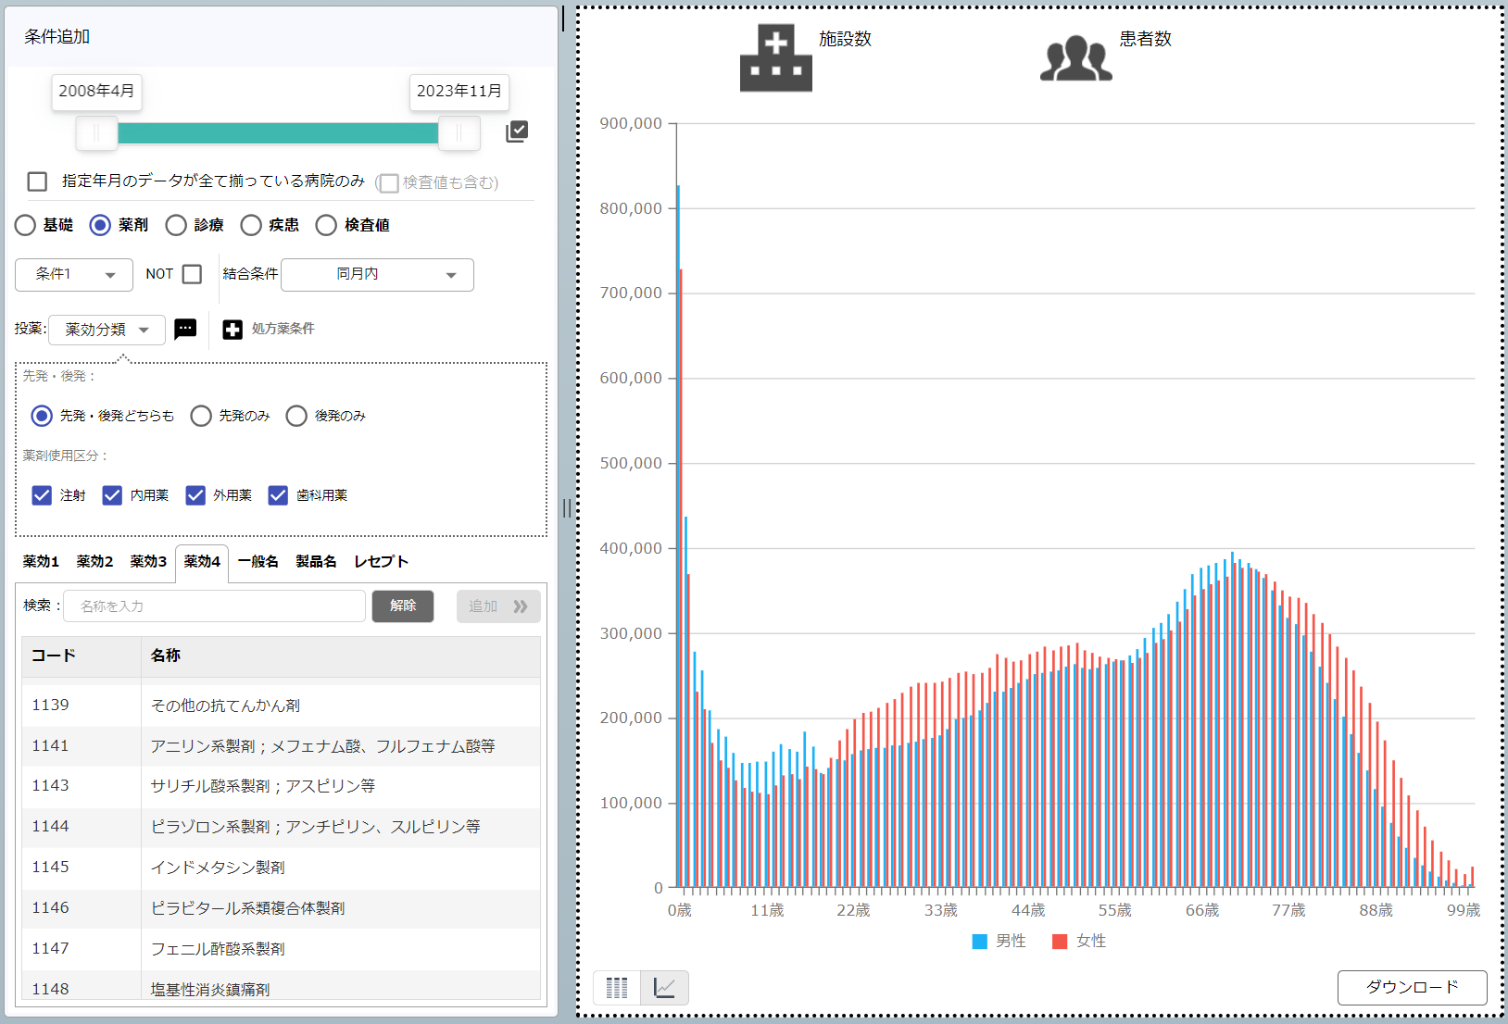
Task: Select the 診療 radio button
Action: [176, 225]
